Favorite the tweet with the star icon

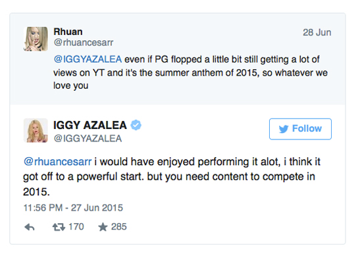point(103,227)
